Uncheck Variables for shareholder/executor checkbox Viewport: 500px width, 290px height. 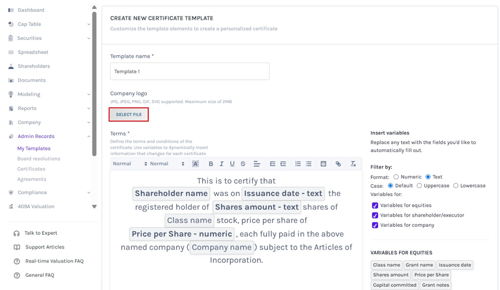coord(375,216)
